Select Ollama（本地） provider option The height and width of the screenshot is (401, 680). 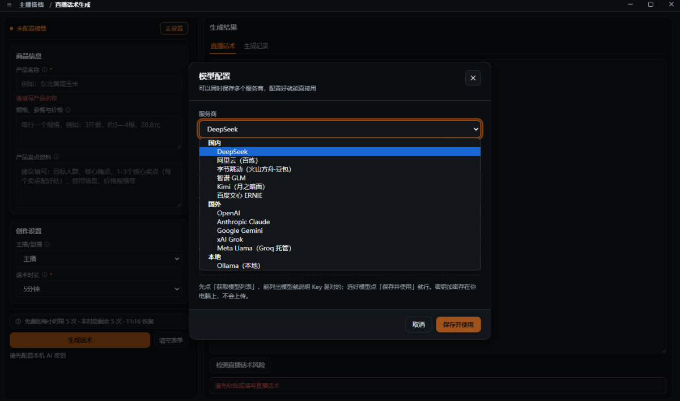[340, 266]
